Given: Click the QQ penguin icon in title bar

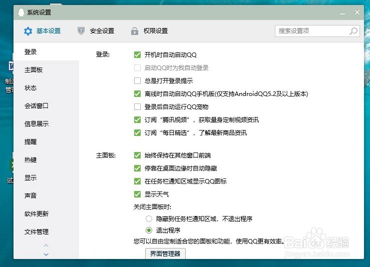Looking at the screenshot, I should click(21, 12).
